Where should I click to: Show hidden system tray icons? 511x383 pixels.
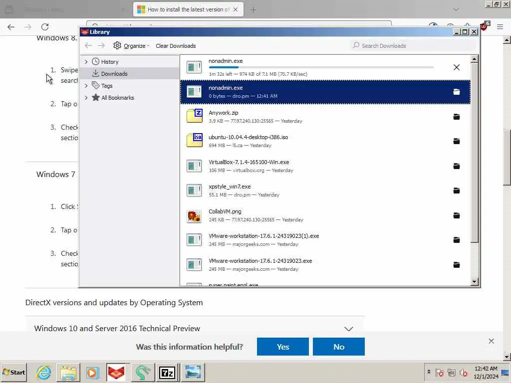[x=429, y=372]
